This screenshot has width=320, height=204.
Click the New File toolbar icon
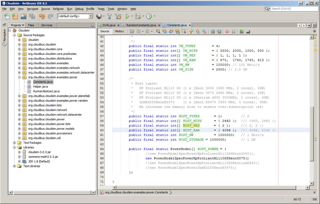click(x=7, y=16)
